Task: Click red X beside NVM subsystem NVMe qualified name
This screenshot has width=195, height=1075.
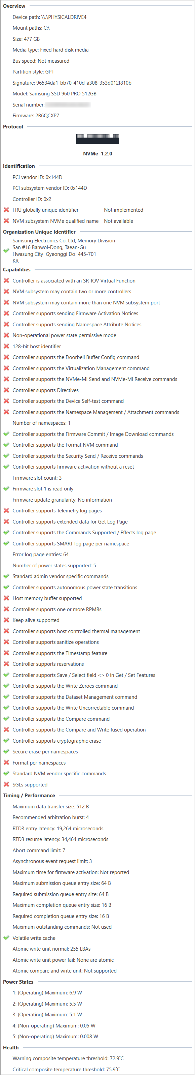Action: [x=6, y=221]
